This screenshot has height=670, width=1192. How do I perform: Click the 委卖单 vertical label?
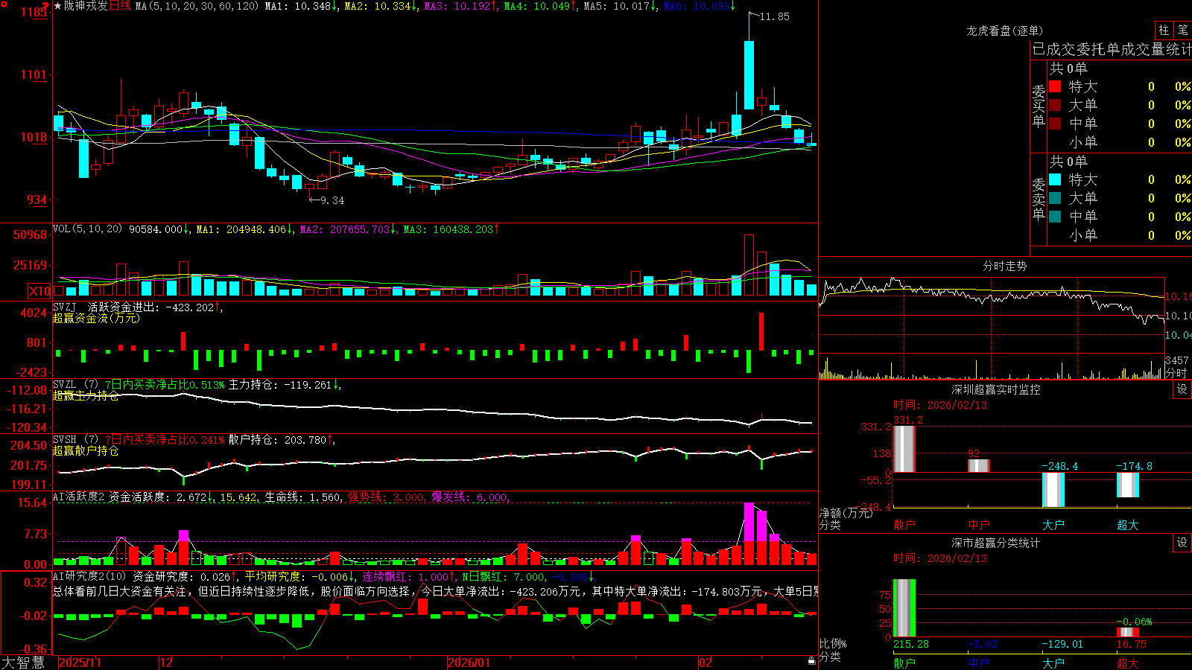[x=1039, y=199]
